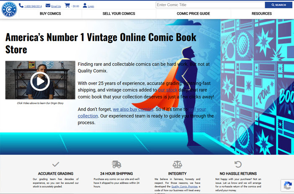This screenshot has height=194, width=294.
Task: Follow the 'we also buy comics' link
Action: tap(133, 109)
